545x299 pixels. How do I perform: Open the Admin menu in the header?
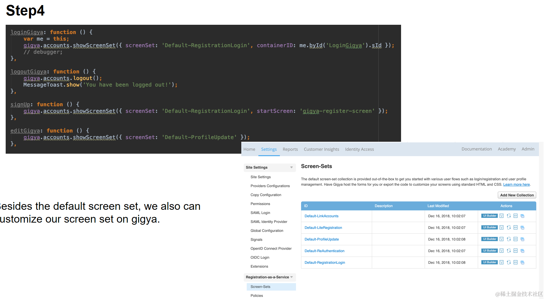pyautogui.click(x=528, y=149)
